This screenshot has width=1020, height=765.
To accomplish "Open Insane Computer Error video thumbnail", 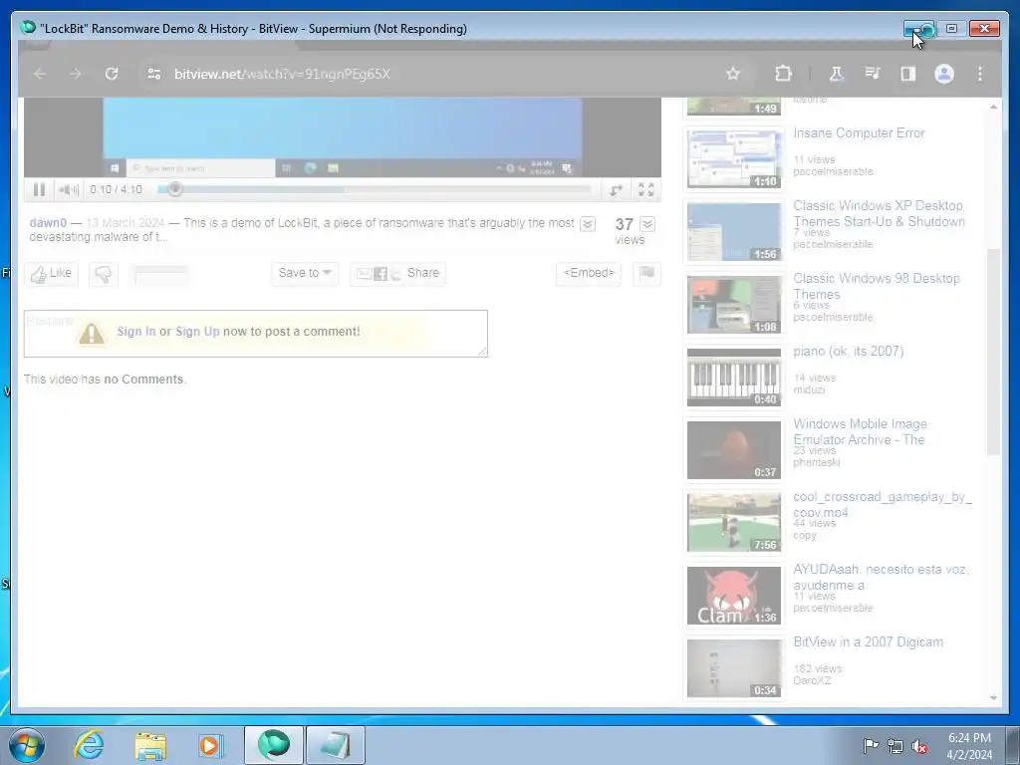I will click(x=734, y=158).
